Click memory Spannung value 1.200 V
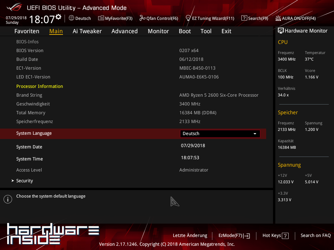The image size is (334, 250). 311,130
